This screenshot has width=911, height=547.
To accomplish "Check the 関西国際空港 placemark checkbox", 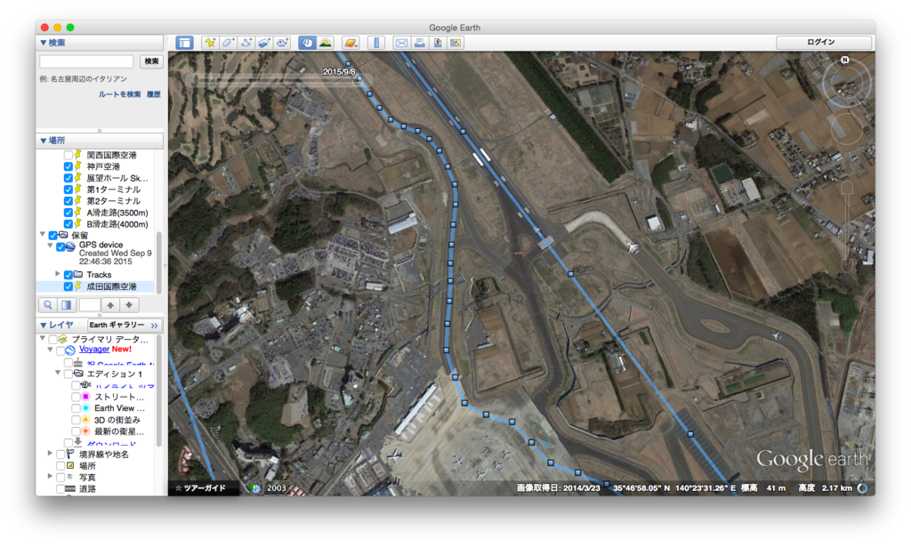I will tap(69, 155).
